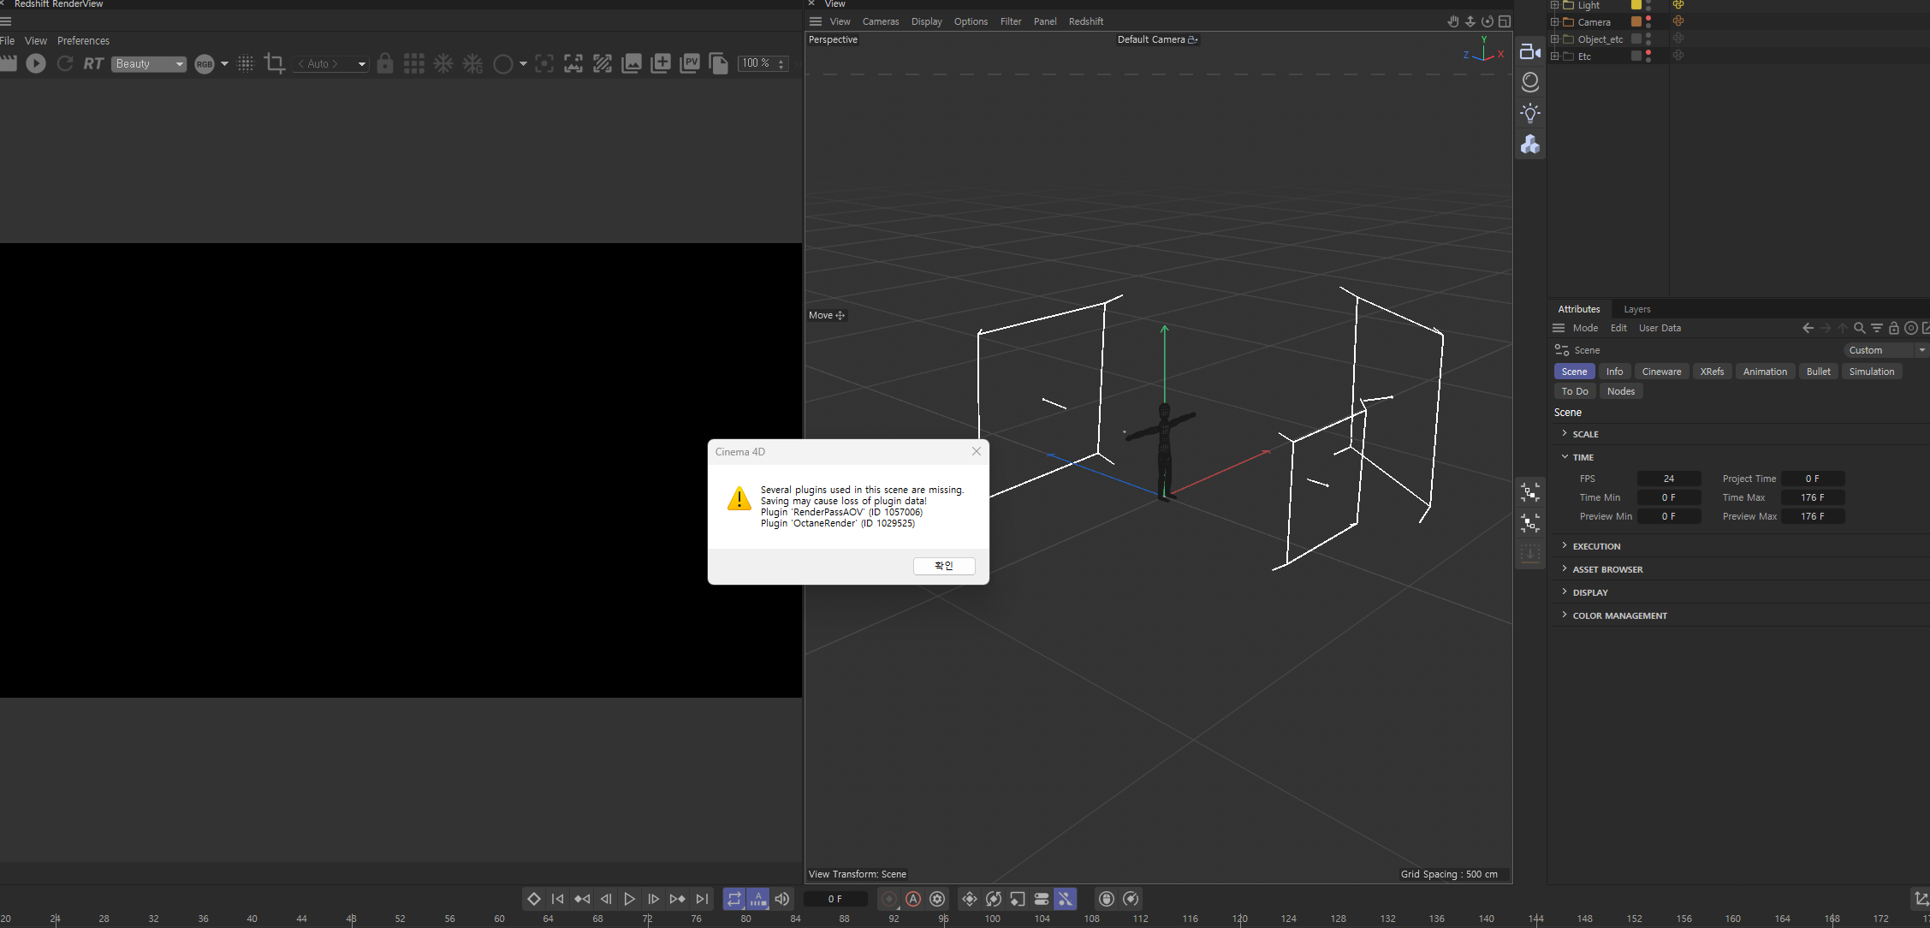Image resolution: width=1930 pixels, height=928 pixels.
Task: Adjust the 100 % zoom stepper
Action: point(781,64)
